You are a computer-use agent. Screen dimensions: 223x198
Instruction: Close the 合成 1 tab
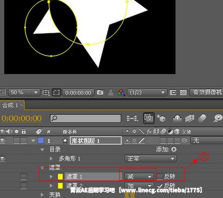click(x=21, y=105)
